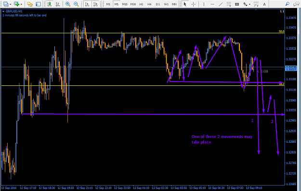Select the Fibonacci retracement tool

click(256, 4)
